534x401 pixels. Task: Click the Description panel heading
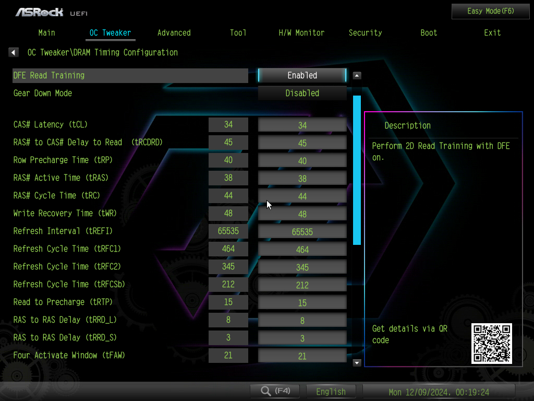[x=407, y=125]
